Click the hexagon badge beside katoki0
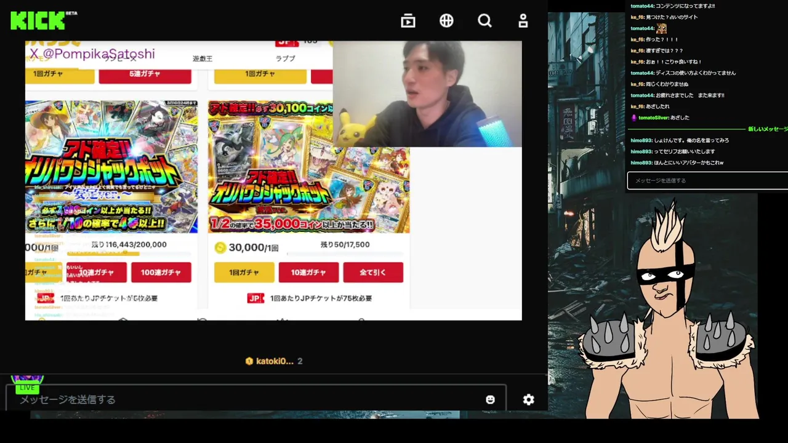Viewport: 788px width, 443px height. coord(249,361)
